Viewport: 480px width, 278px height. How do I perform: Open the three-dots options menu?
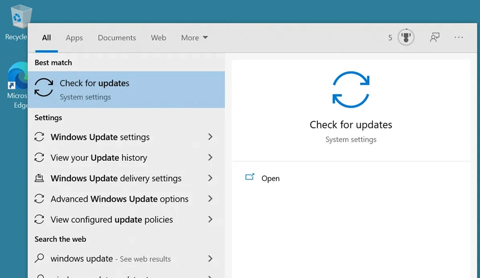[459, 37]
